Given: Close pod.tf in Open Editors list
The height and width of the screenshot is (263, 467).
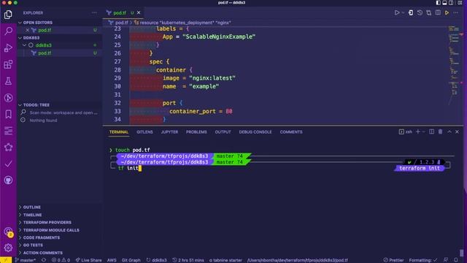Looking at the screenshot, I should [27, 30].
